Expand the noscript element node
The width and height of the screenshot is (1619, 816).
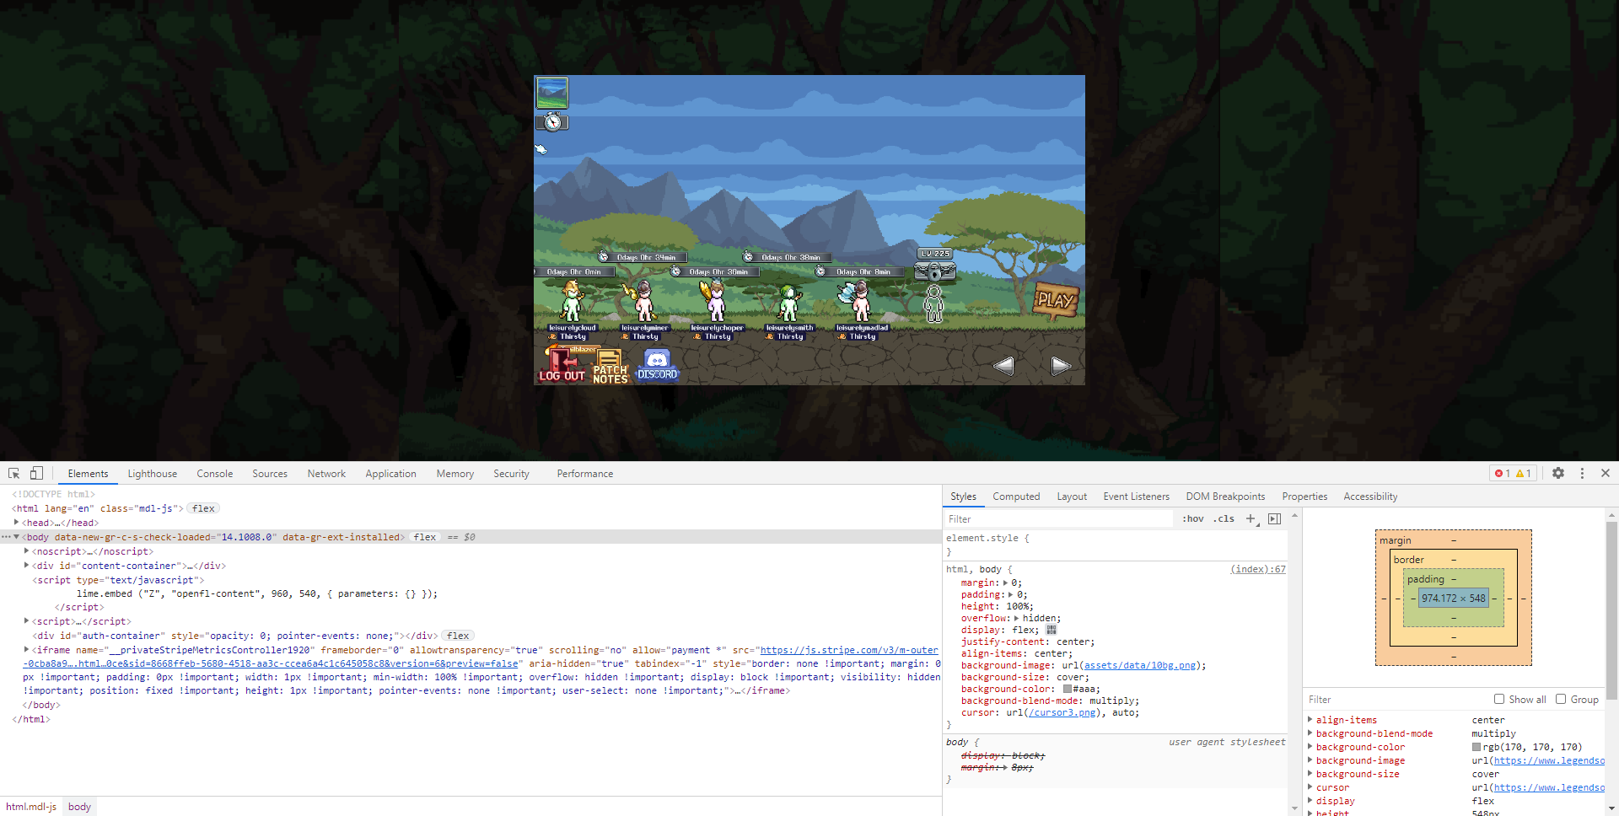click(x=27, y=551)
